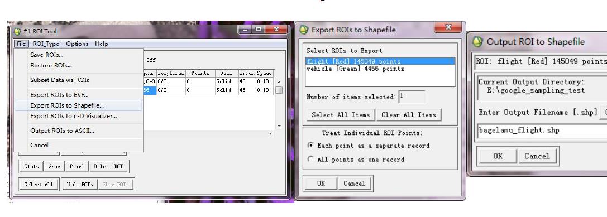Click the Polylines column header
Image resolution: width=607 pixels, height=217 pixels.
(x=171, y=73)
